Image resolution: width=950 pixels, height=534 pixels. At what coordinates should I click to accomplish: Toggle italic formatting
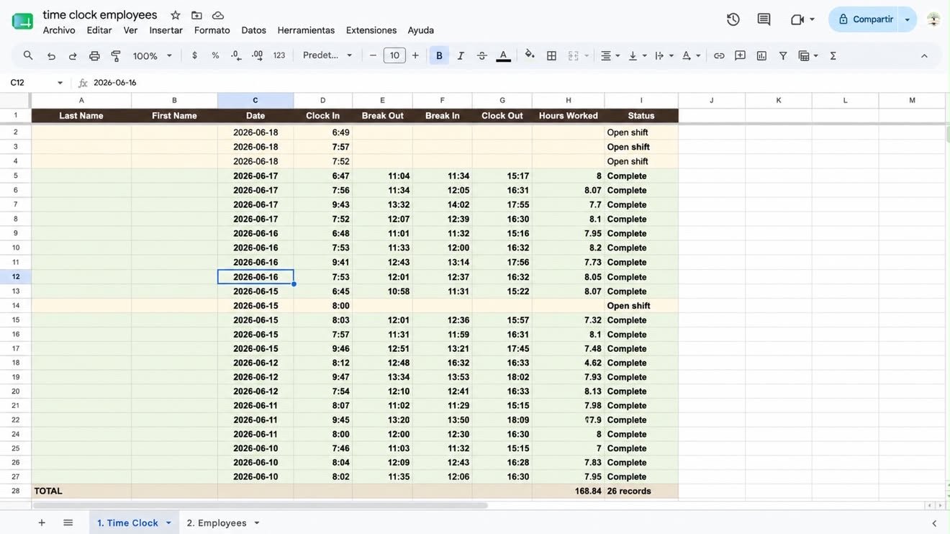461,55
